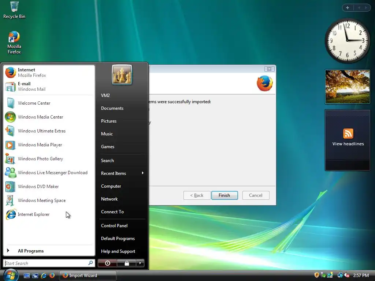Screen dimensions: 375x281
Task: Close the Import Wizard dialog
Action: [269, 69]
